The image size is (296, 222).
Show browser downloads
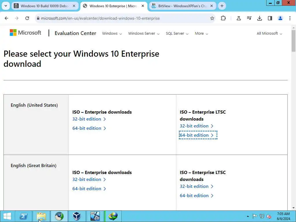tap(260, 18)
